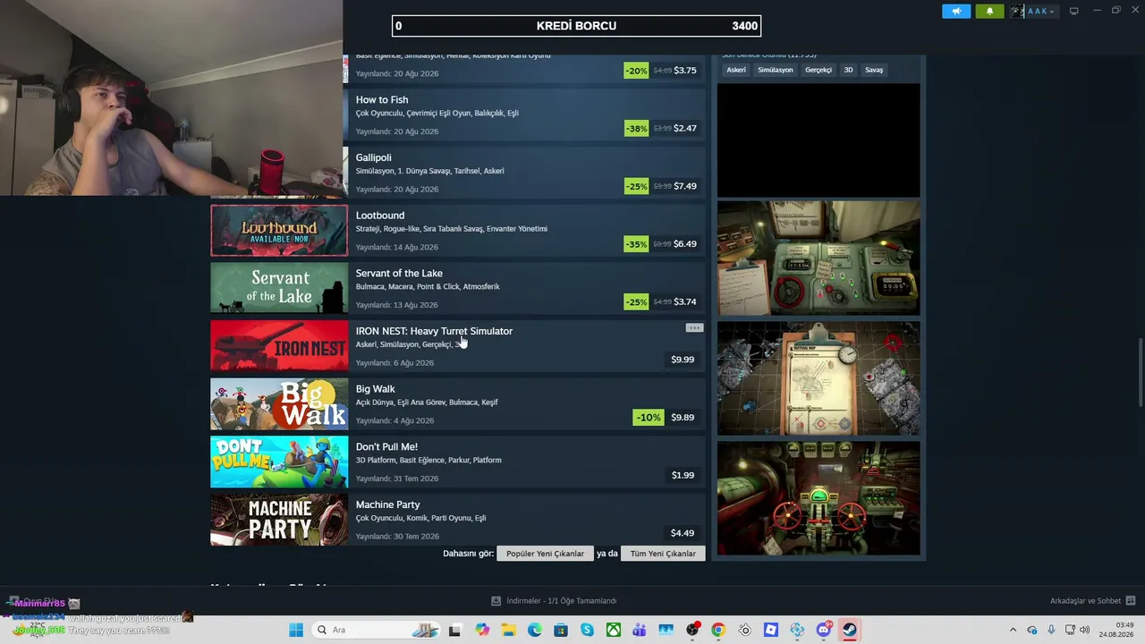Open the Big Walk title link
This screenshot has width=1145, height=644.
[x=376, y=389]
